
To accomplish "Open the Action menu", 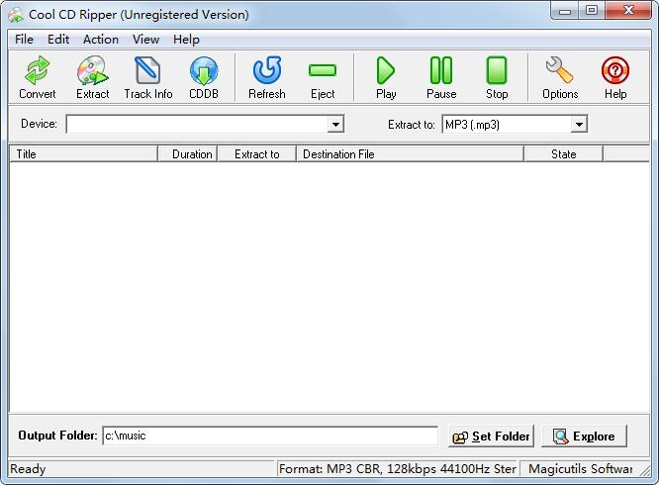I will tap(101, 40).
